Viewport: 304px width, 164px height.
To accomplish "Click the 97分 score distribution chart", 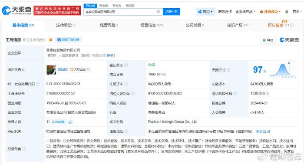I will click(x=283, y=70).
